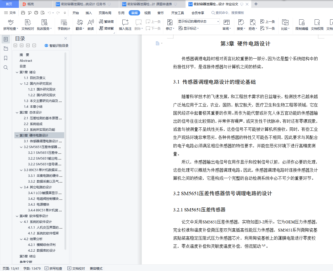
Task: Jump to 4.2.1 模糊综合评判 heading
Action: (x=42, y=245)
